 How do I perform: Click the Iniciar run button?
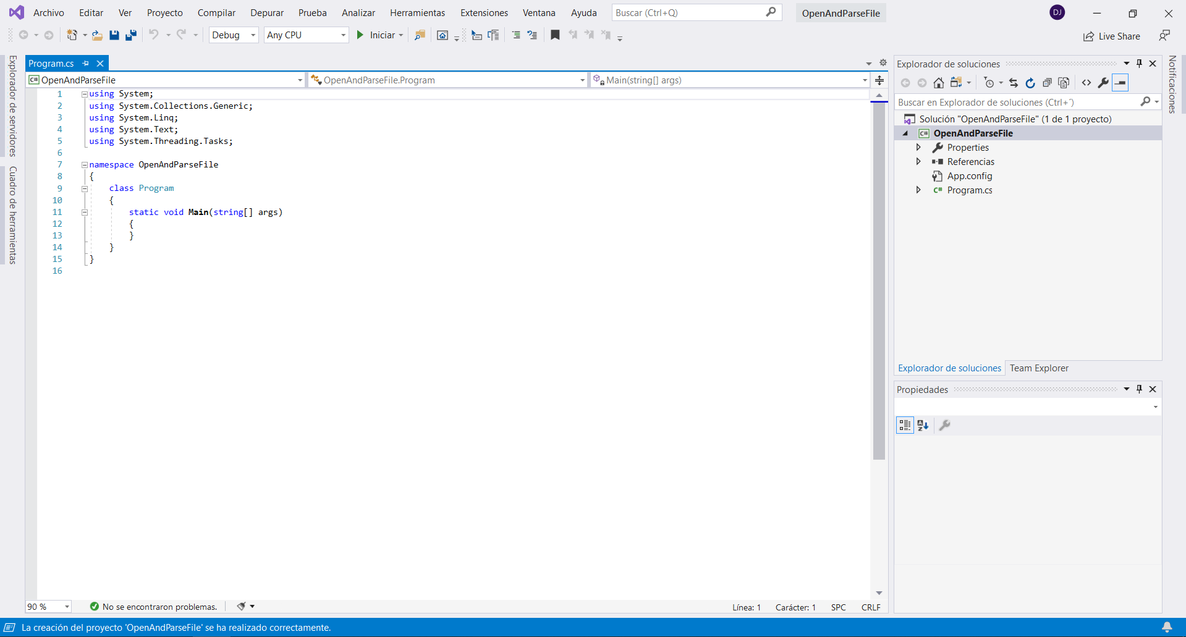(376, 35)
